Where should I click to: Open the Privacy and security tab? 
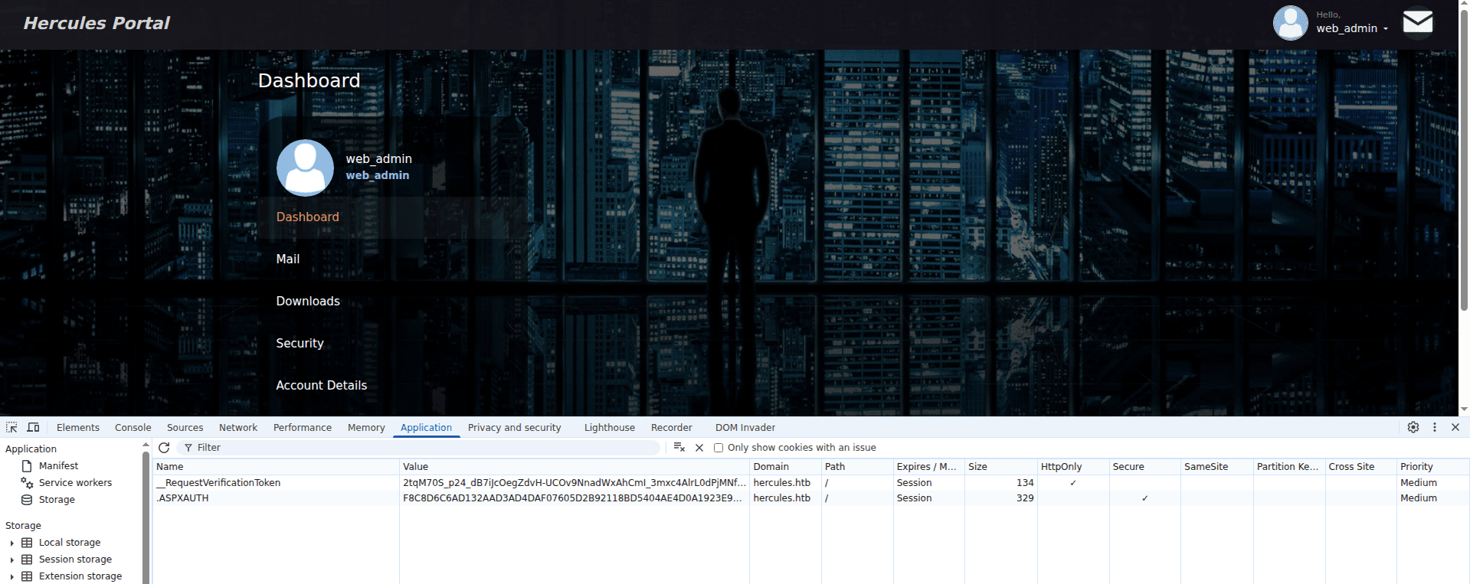tap(515, 428)
